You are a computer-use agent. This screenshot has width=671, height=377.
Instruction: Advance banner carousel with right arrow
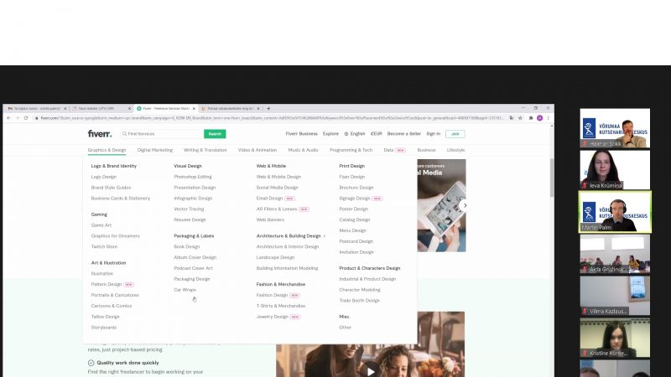(465, 205)
